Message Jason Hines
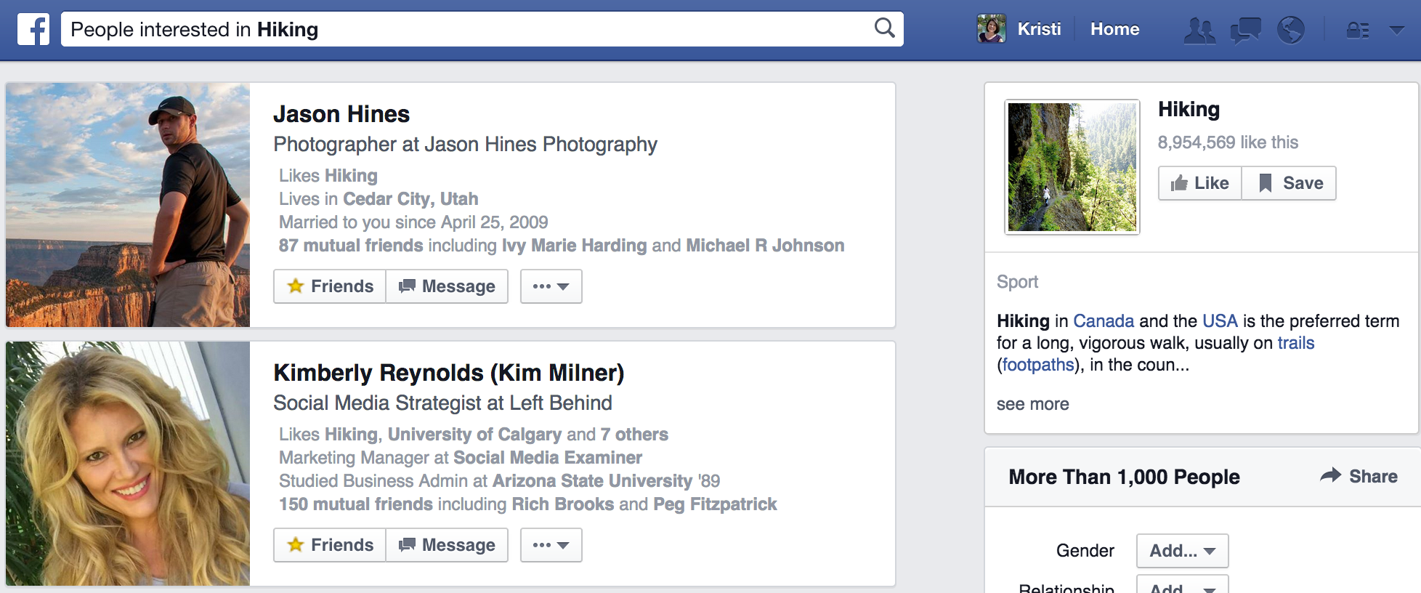 pyautogui.click(x=447, y=286)
